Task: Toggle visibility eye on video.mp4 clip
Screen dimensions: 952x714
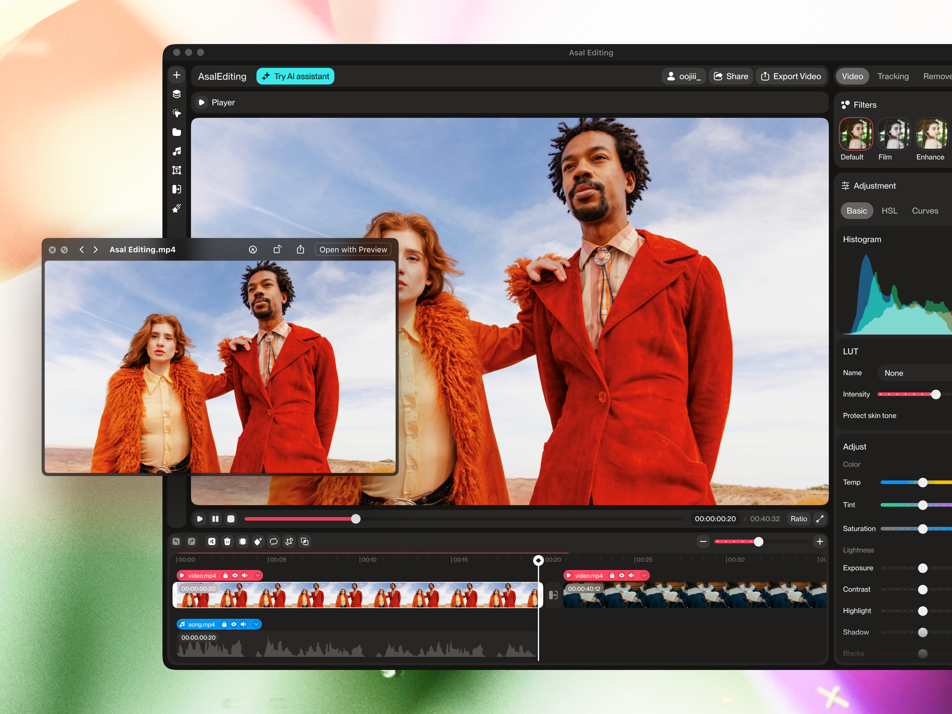Action: [x=235, y=575]
